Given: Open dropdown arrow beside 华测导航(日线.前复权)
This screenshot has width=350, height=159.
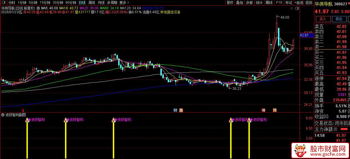Looking at the screenshot, I should [38, 8].
